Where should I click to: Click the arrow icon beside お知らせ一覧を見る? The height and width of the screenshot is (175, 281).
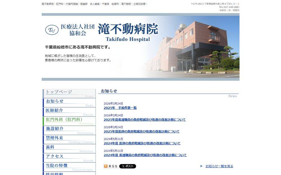201,166
